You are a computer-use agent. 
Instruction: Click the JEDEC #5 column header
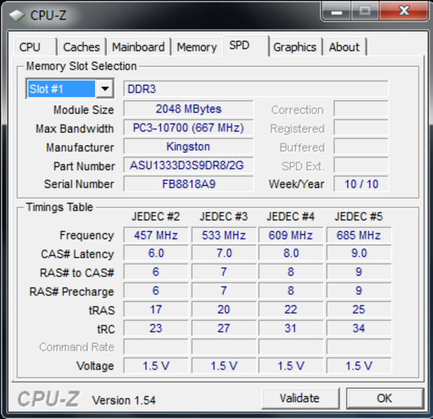point(358,216)
